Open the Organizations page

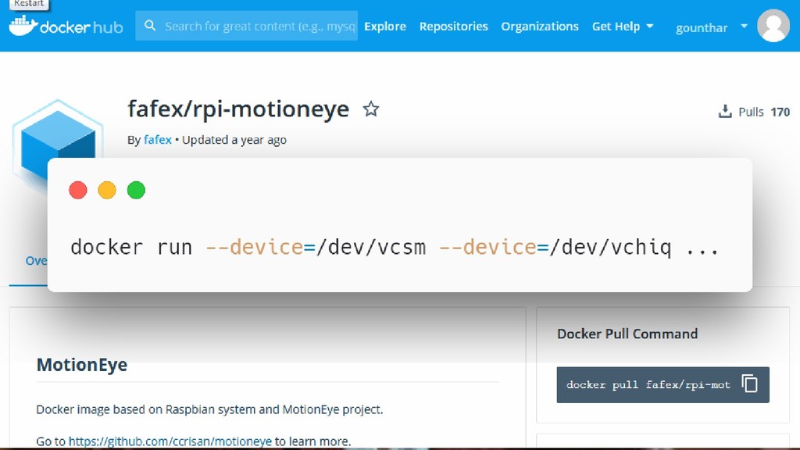(540, 27)
